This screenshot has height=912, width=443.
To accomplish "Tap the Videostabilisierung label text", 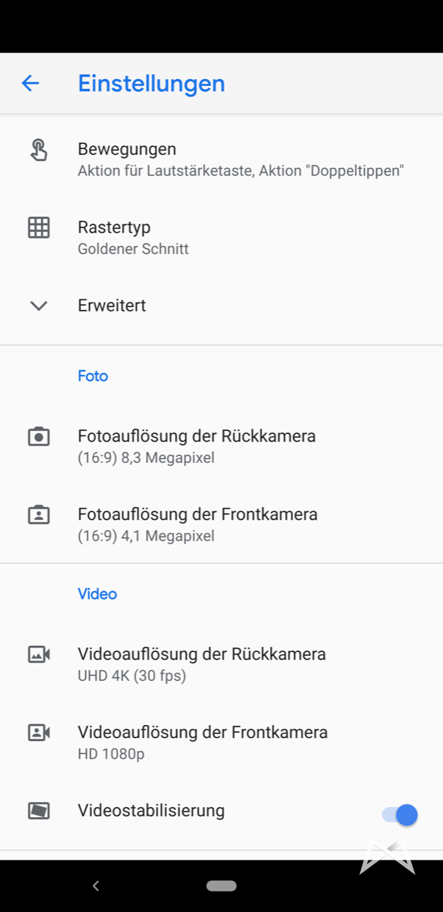I will tap(151, 810).
